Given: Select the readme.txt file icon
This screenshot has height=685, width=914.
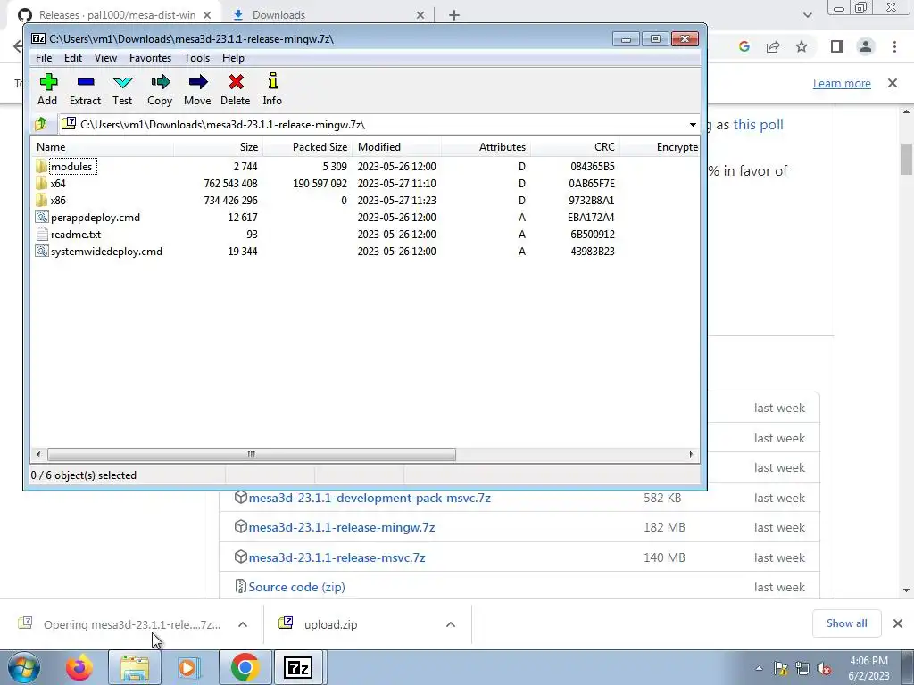Looking at the screenshot, I should click(x=41, y=235).
